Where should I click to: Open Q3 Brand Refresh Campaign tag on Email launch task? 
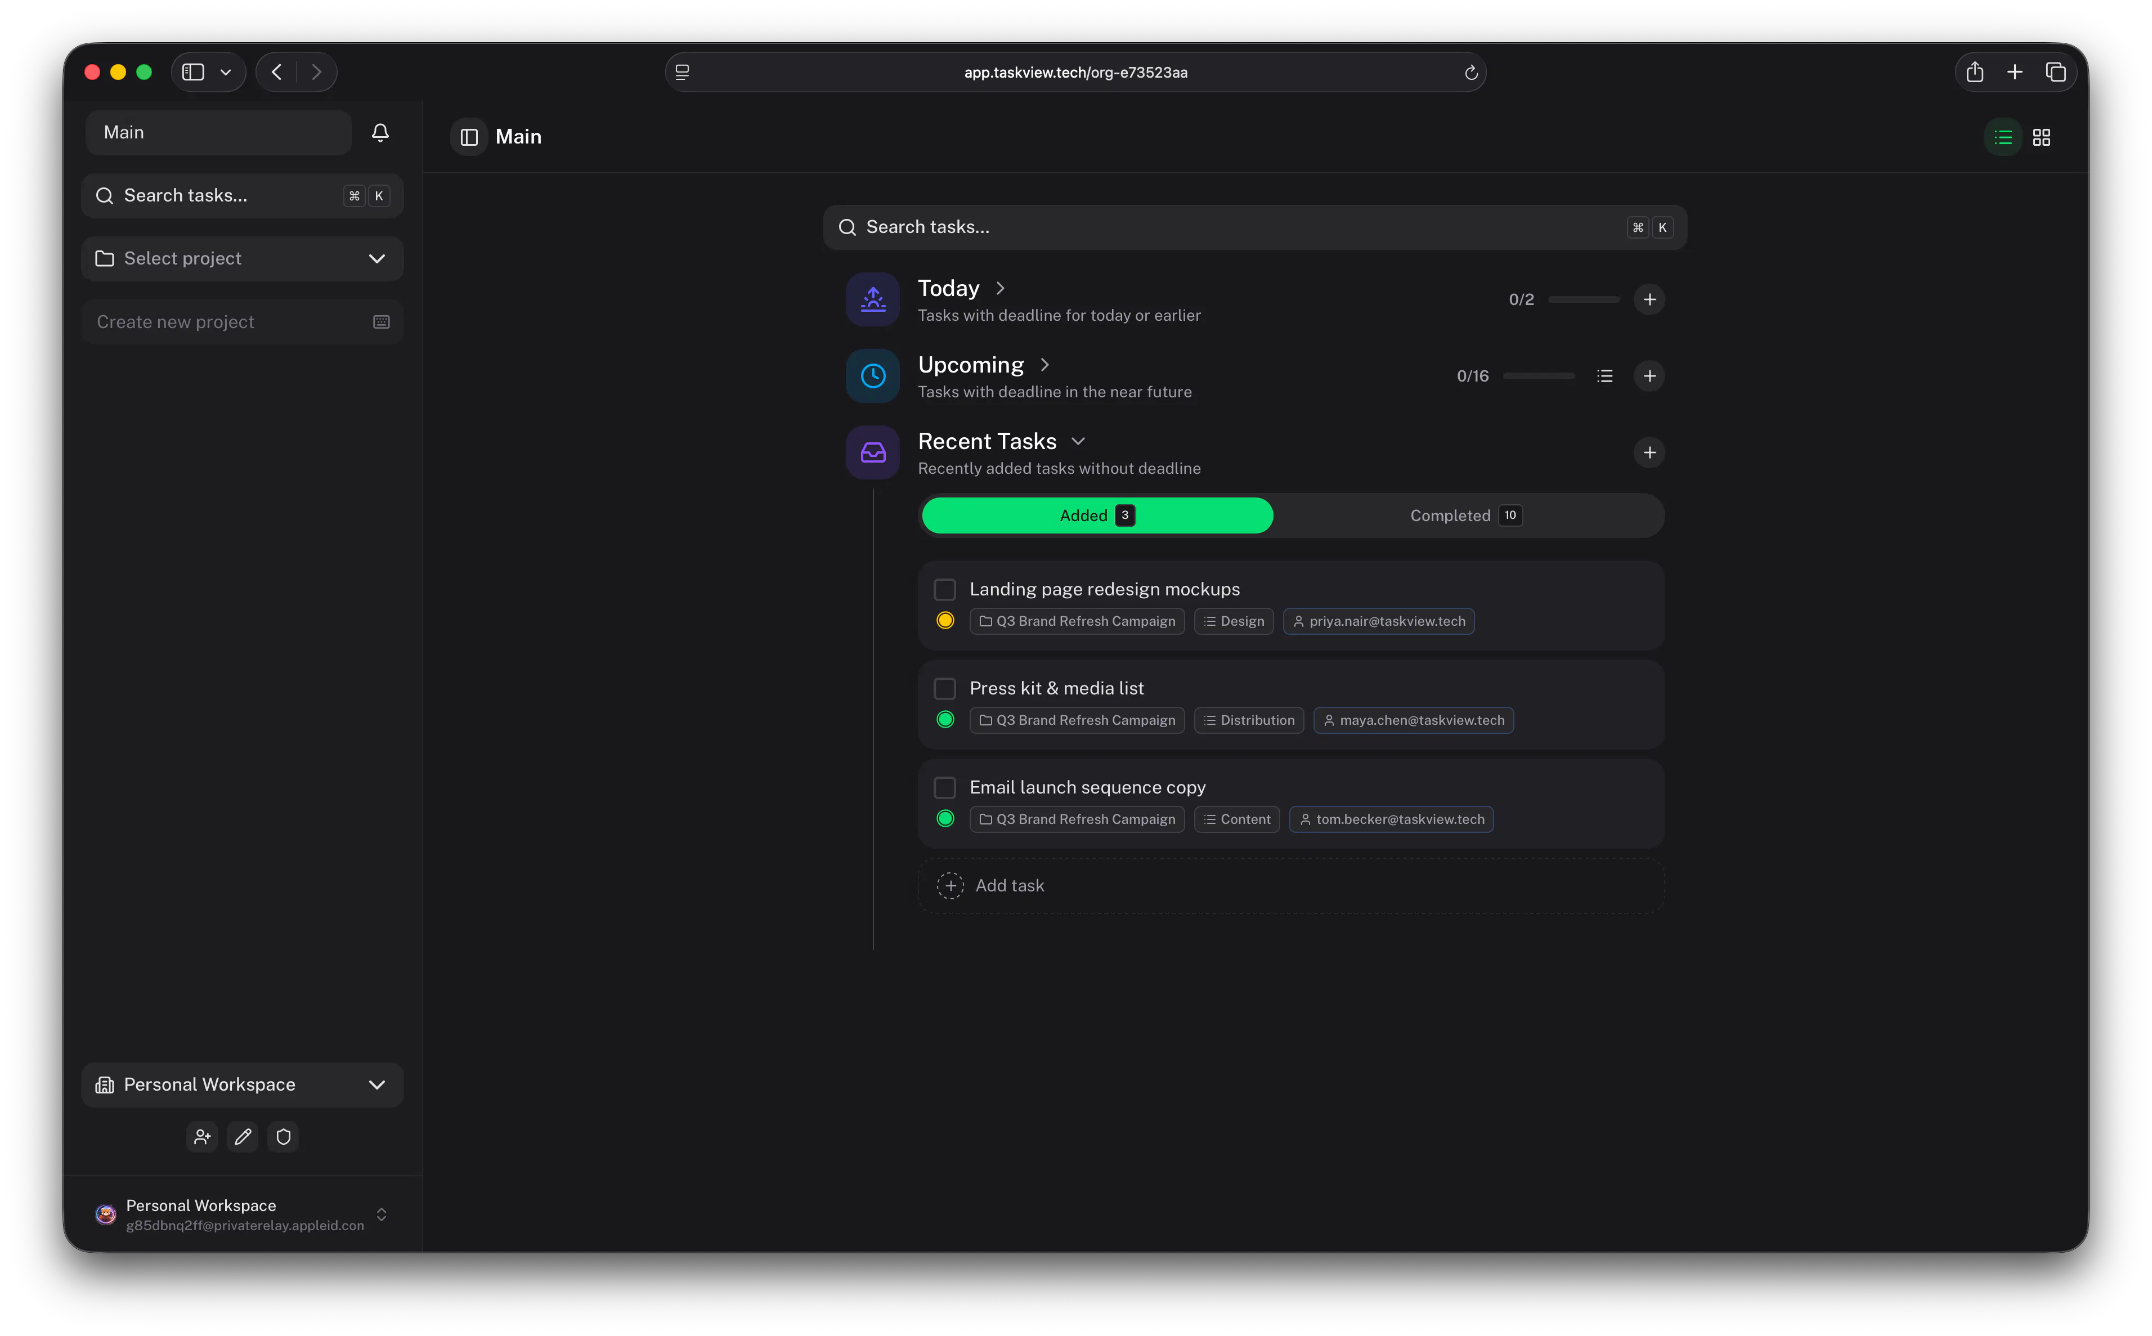click(1077, 819)
